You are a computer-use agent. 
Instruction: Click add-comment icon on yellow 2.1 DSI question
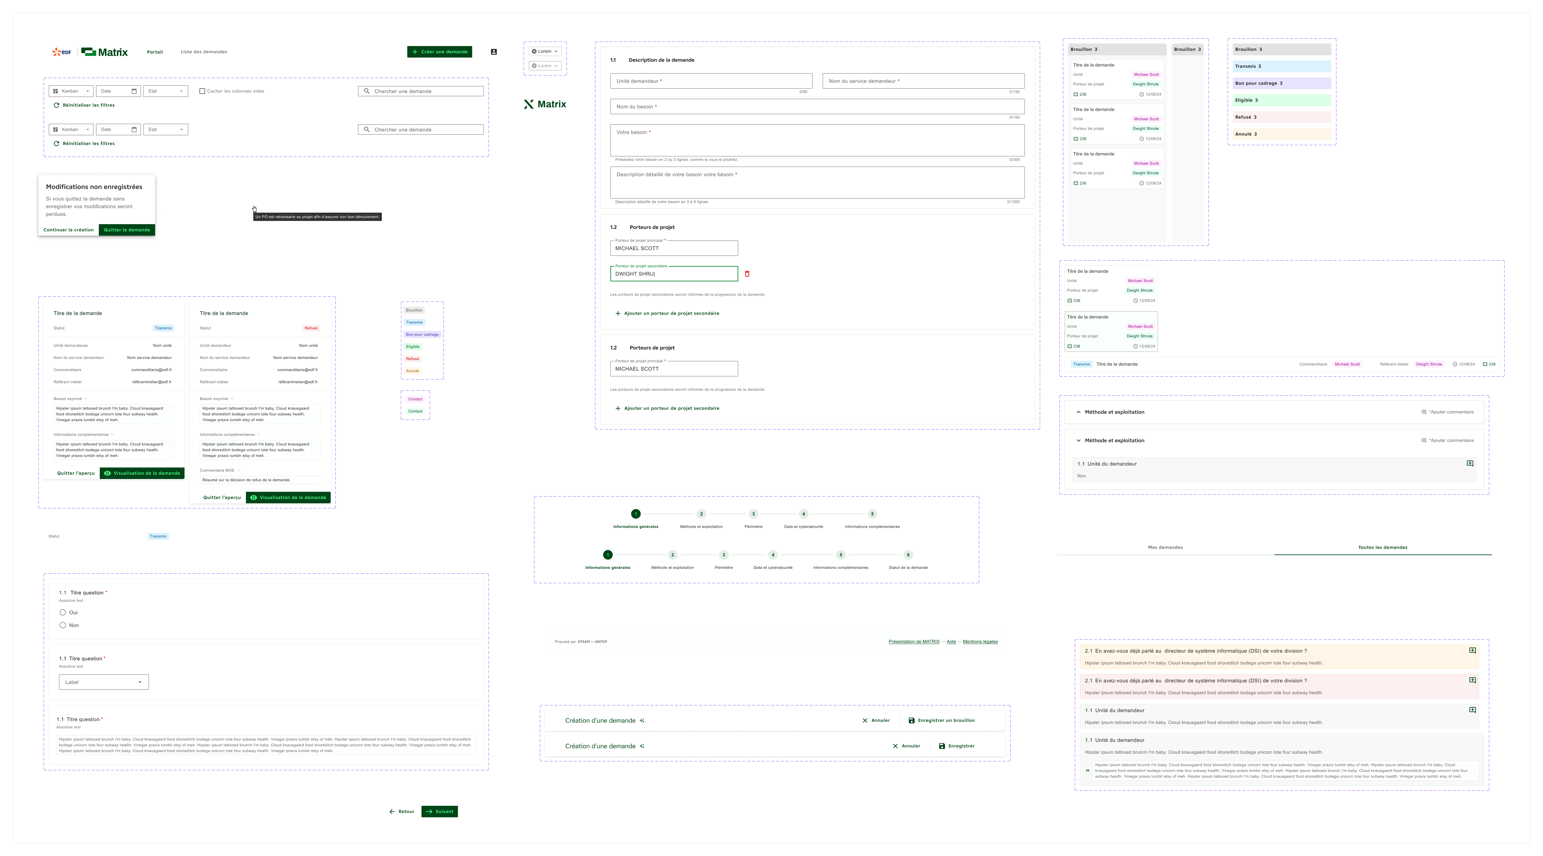(1472, 650)
